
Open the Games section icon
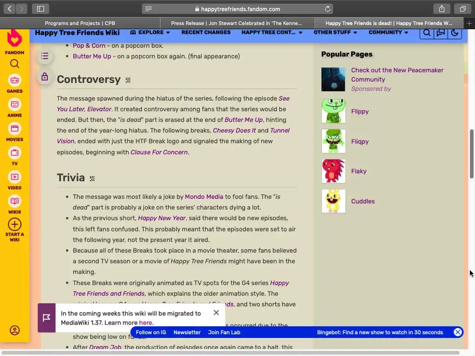coord(14,80)
